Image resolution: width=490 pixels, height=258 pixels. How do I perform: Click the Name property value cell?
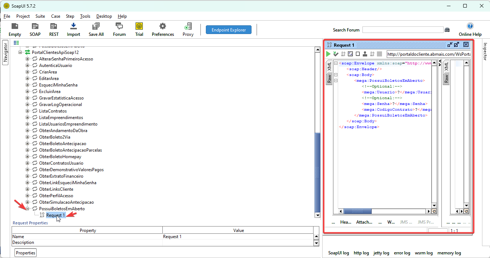[x=238, y=237]
